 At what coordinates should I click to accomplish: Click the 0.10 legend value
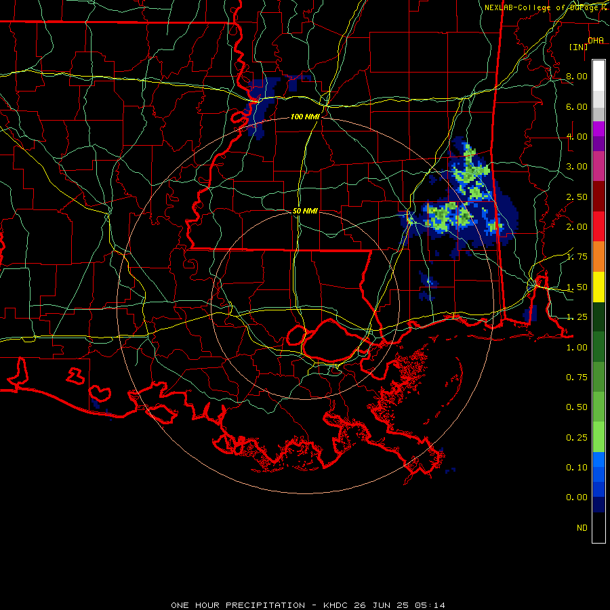click(577, 467)
